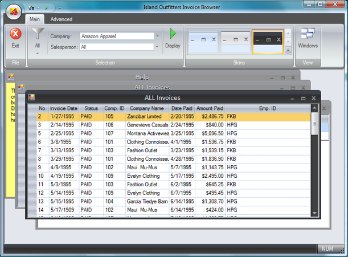Click the front ALL Invoices window icon
This screenshot has width=348, height=257.
tap(31, 97)
